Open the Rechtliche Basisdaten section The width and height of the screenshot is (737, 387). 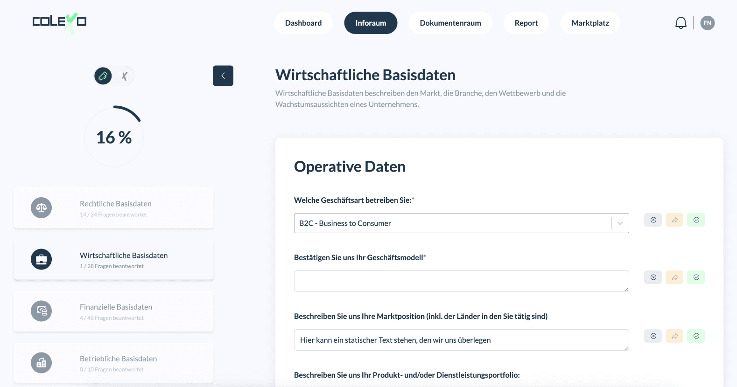point(114,208)
